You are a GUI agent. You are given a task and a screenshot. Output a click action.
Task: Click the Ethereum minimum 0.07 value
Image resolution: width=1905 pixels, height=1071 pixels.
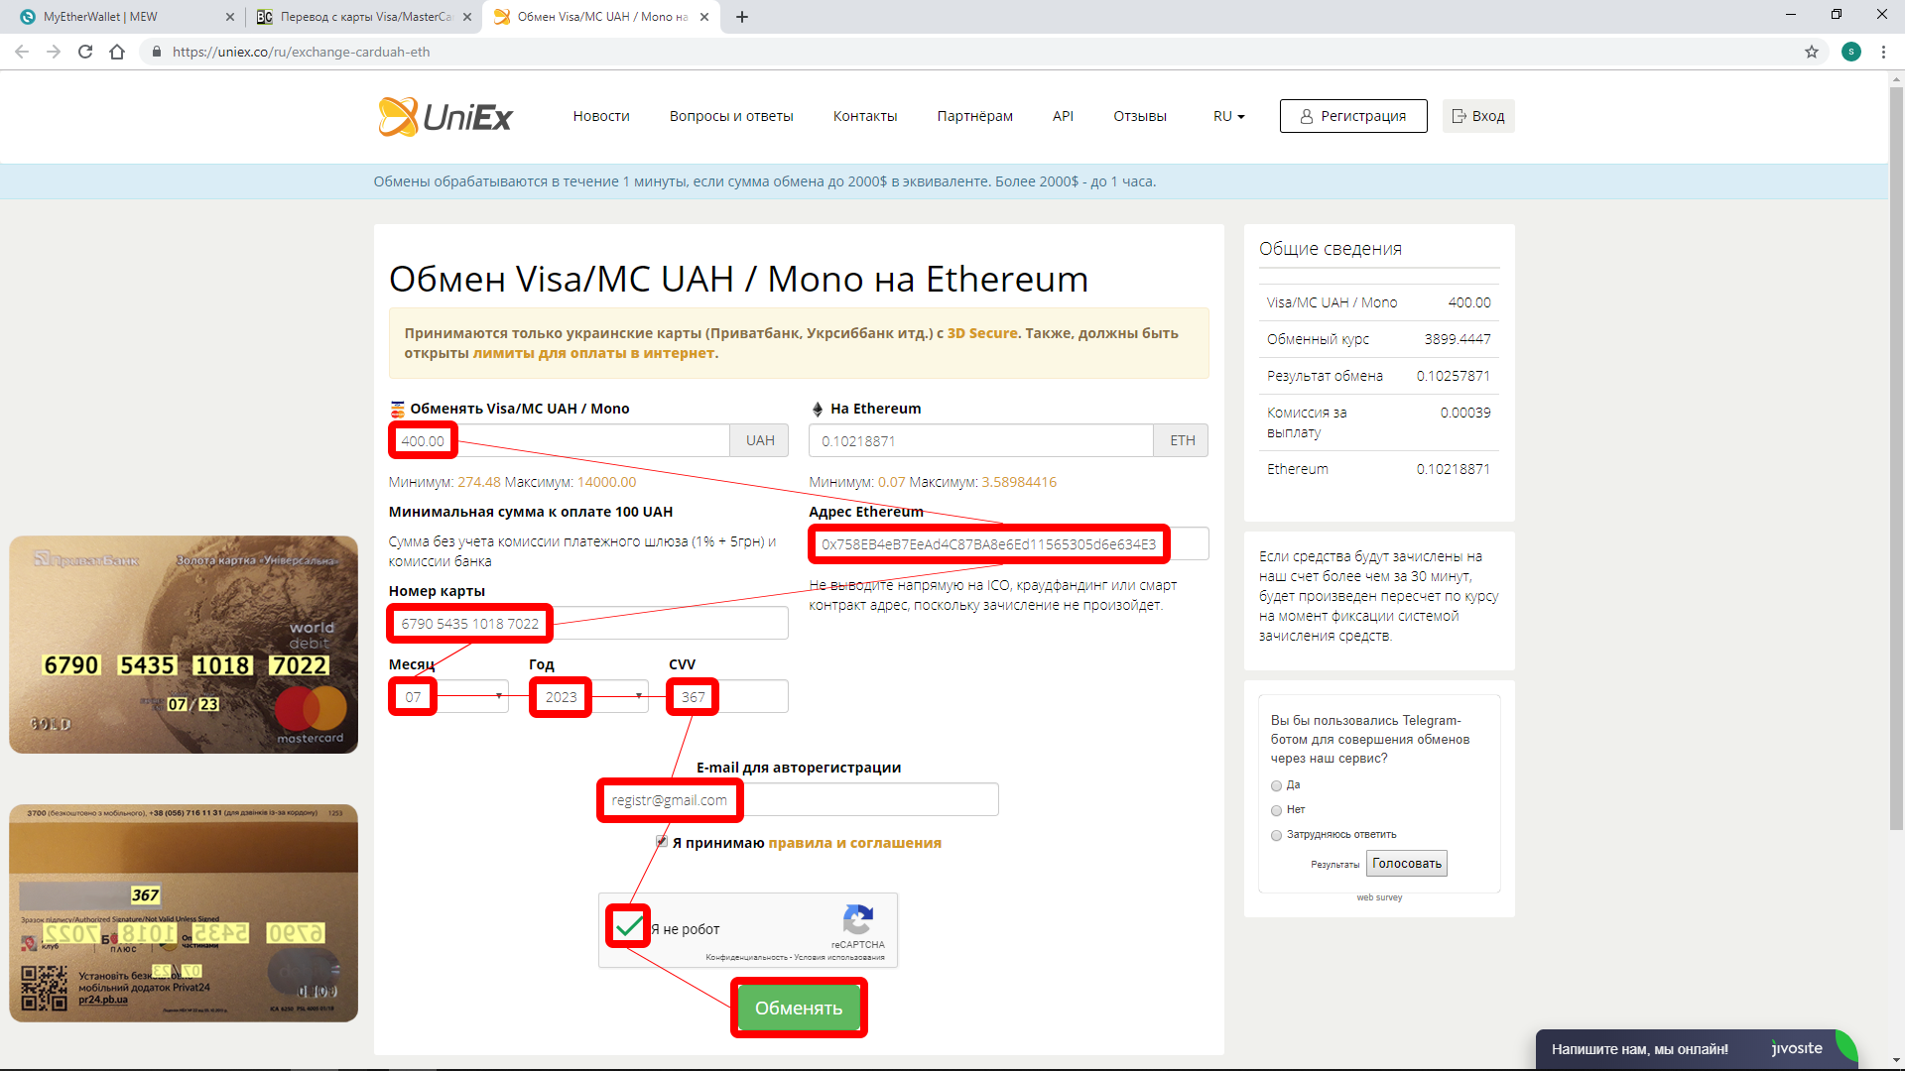(891, 482)
